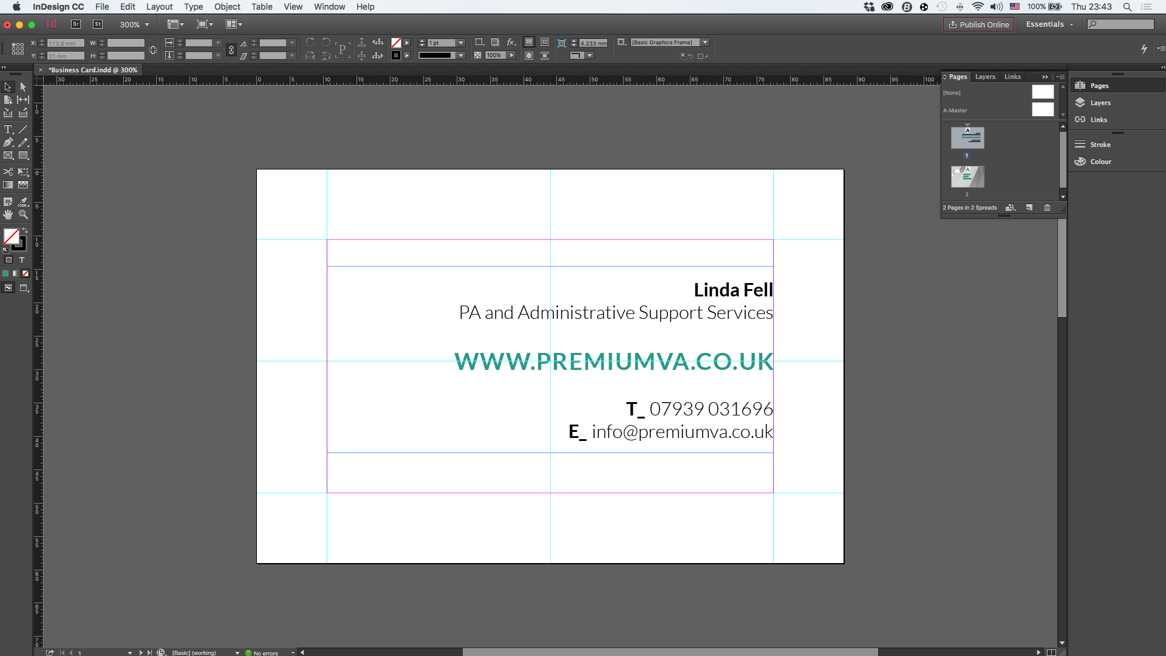Viewport: 1166px width, 656px height.
Task: Open Adobe Bridge via Br icon
Action: tap(76, 24)
